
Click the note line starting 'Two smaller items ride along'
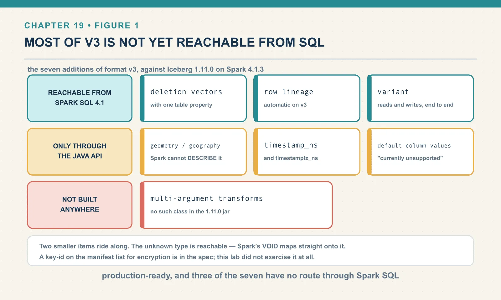coord(192,246)
